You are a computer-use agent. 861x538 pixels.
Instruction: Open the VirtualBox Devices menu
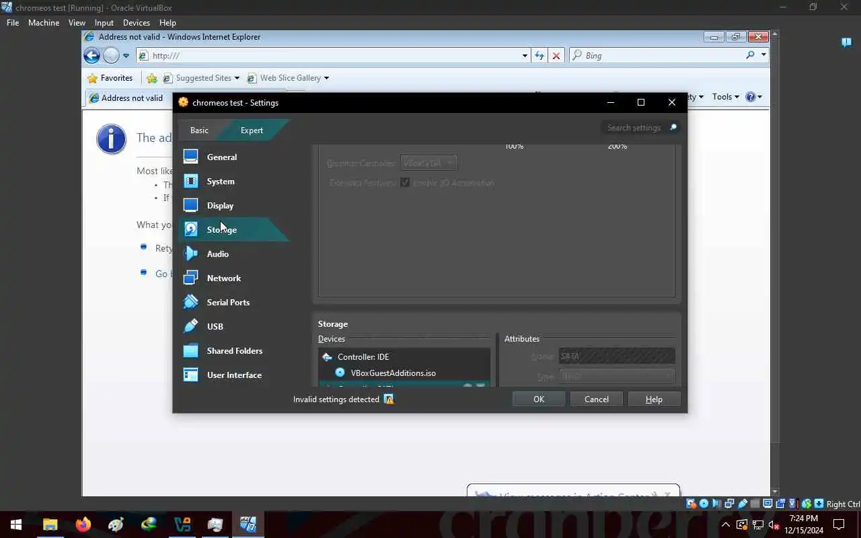click(137, 22)
